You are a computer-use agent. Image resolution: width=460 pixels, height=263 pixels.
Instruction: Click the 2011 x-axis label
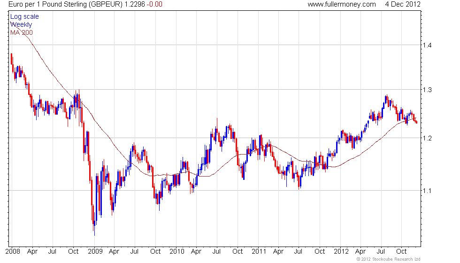coord(259,252)
